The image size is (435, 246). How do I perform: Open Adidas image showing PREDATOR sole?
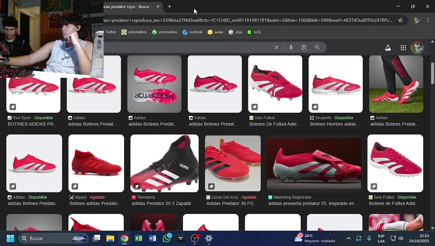(154, 84)
